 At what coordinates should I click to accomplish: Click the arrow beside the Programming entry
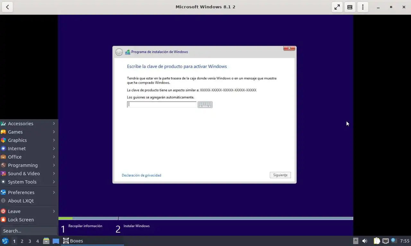pos(54,165)
